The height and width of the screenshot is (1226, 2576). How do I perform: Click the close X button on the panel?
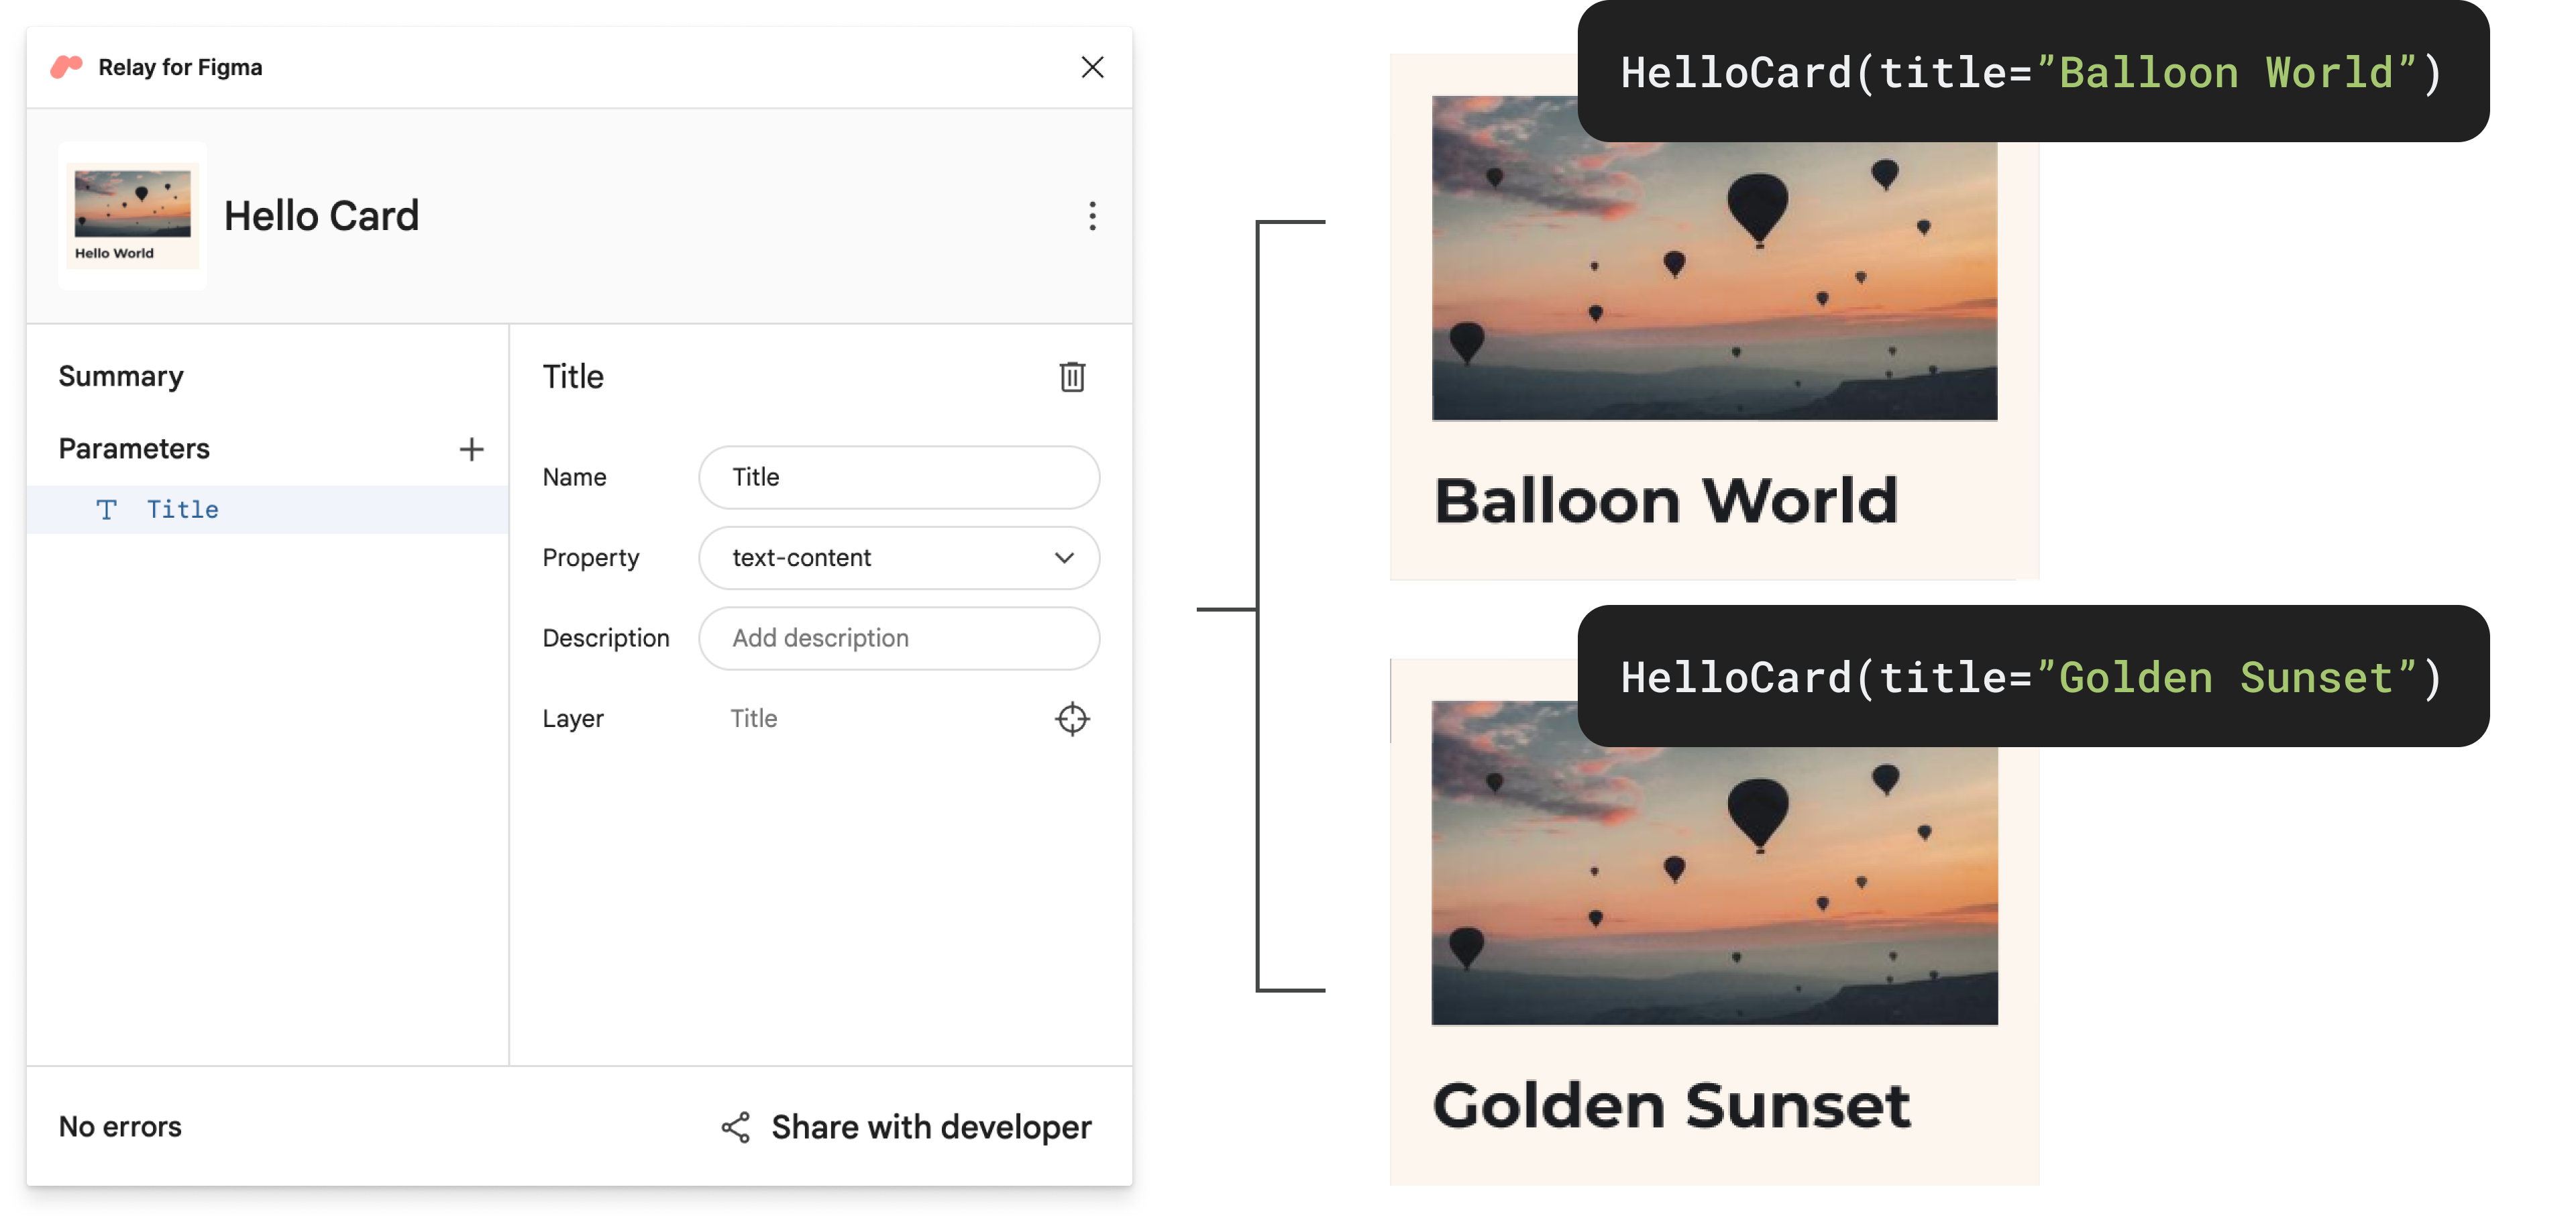pos(1089,66)
